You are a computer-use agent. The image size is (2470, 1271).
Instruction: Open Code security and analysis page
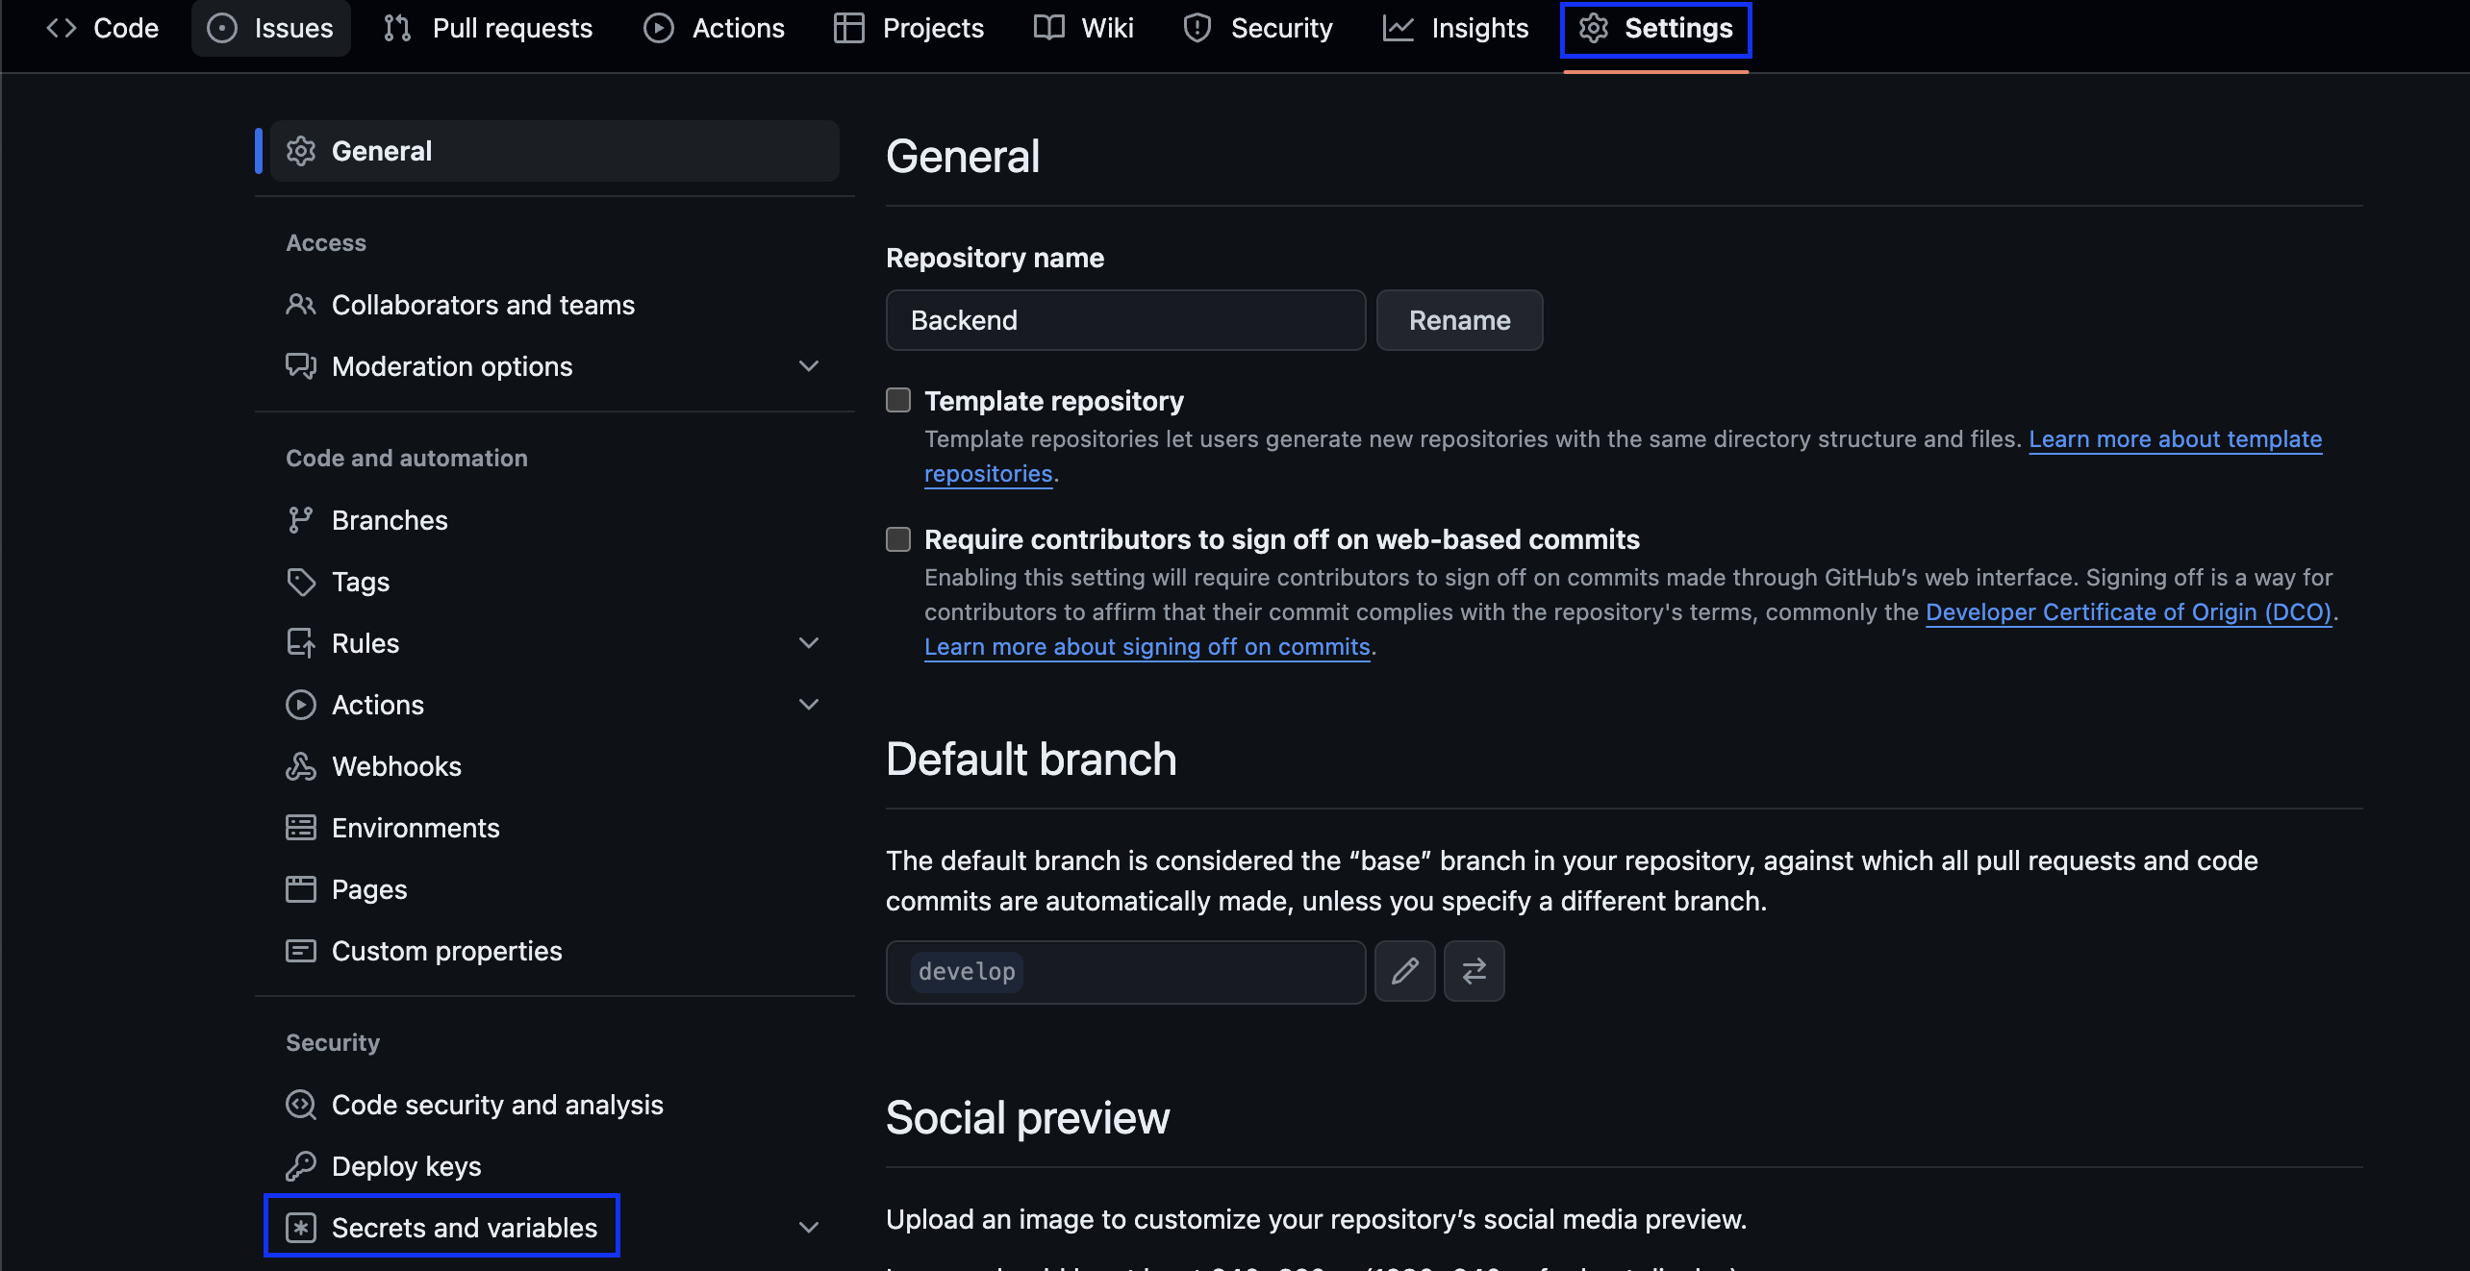[x=555, y=1105]
